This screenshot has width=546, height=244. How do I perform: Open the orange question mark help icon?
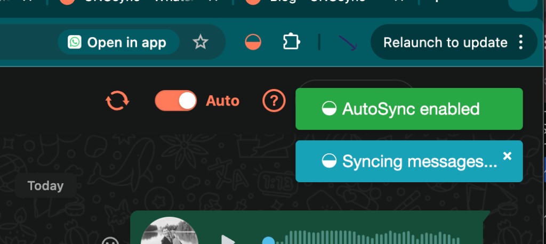pyautogui.click(x=274, y=101)
